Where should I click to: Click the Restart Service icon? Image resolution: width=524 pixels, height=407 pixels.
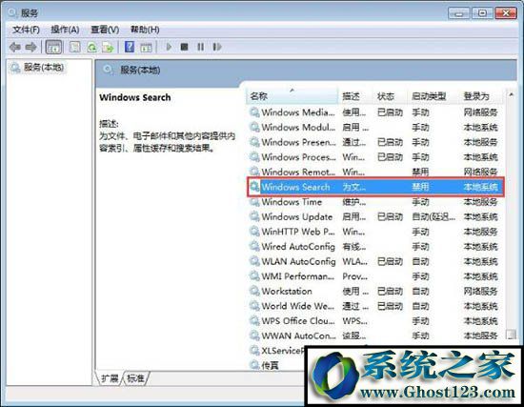(x=217, y=47)
